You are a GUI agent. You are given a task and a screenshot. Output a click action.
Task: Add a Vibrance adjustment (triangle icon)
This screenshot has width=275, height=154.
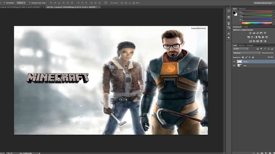coord(265,33)
